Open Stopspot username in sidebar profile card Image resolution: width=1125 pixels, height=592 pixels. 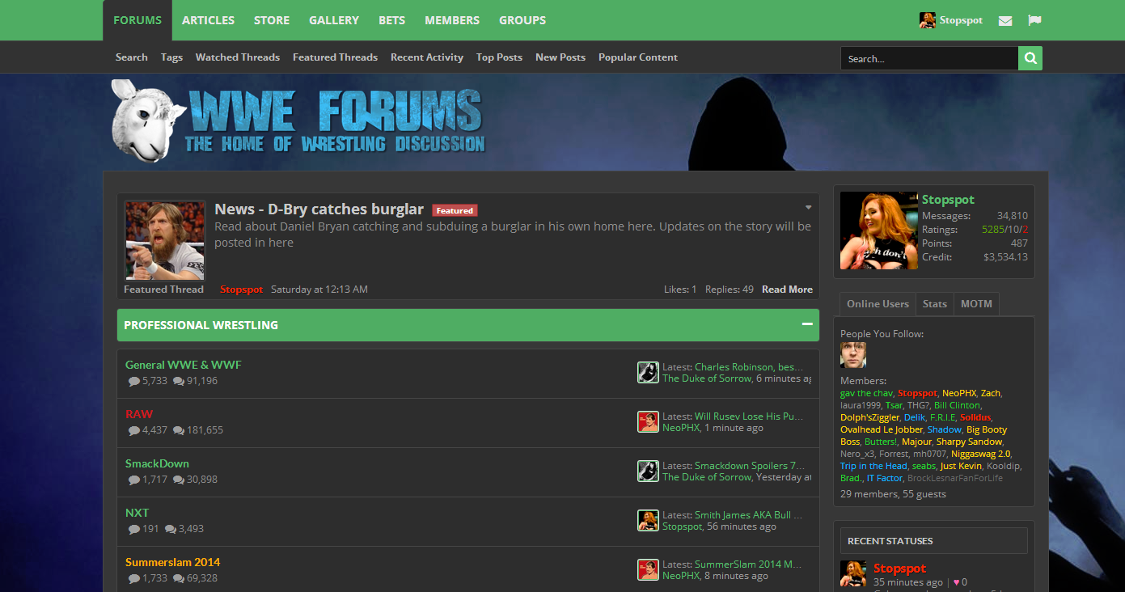pos(948,200)
